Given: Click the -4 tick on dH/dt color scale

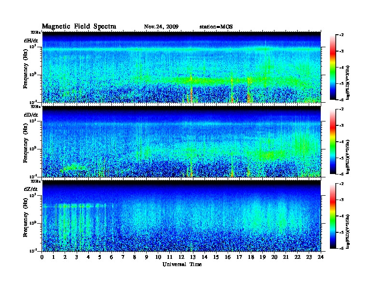Looking at the screenshot, I should pyautogui.click(x=341, y=67).
